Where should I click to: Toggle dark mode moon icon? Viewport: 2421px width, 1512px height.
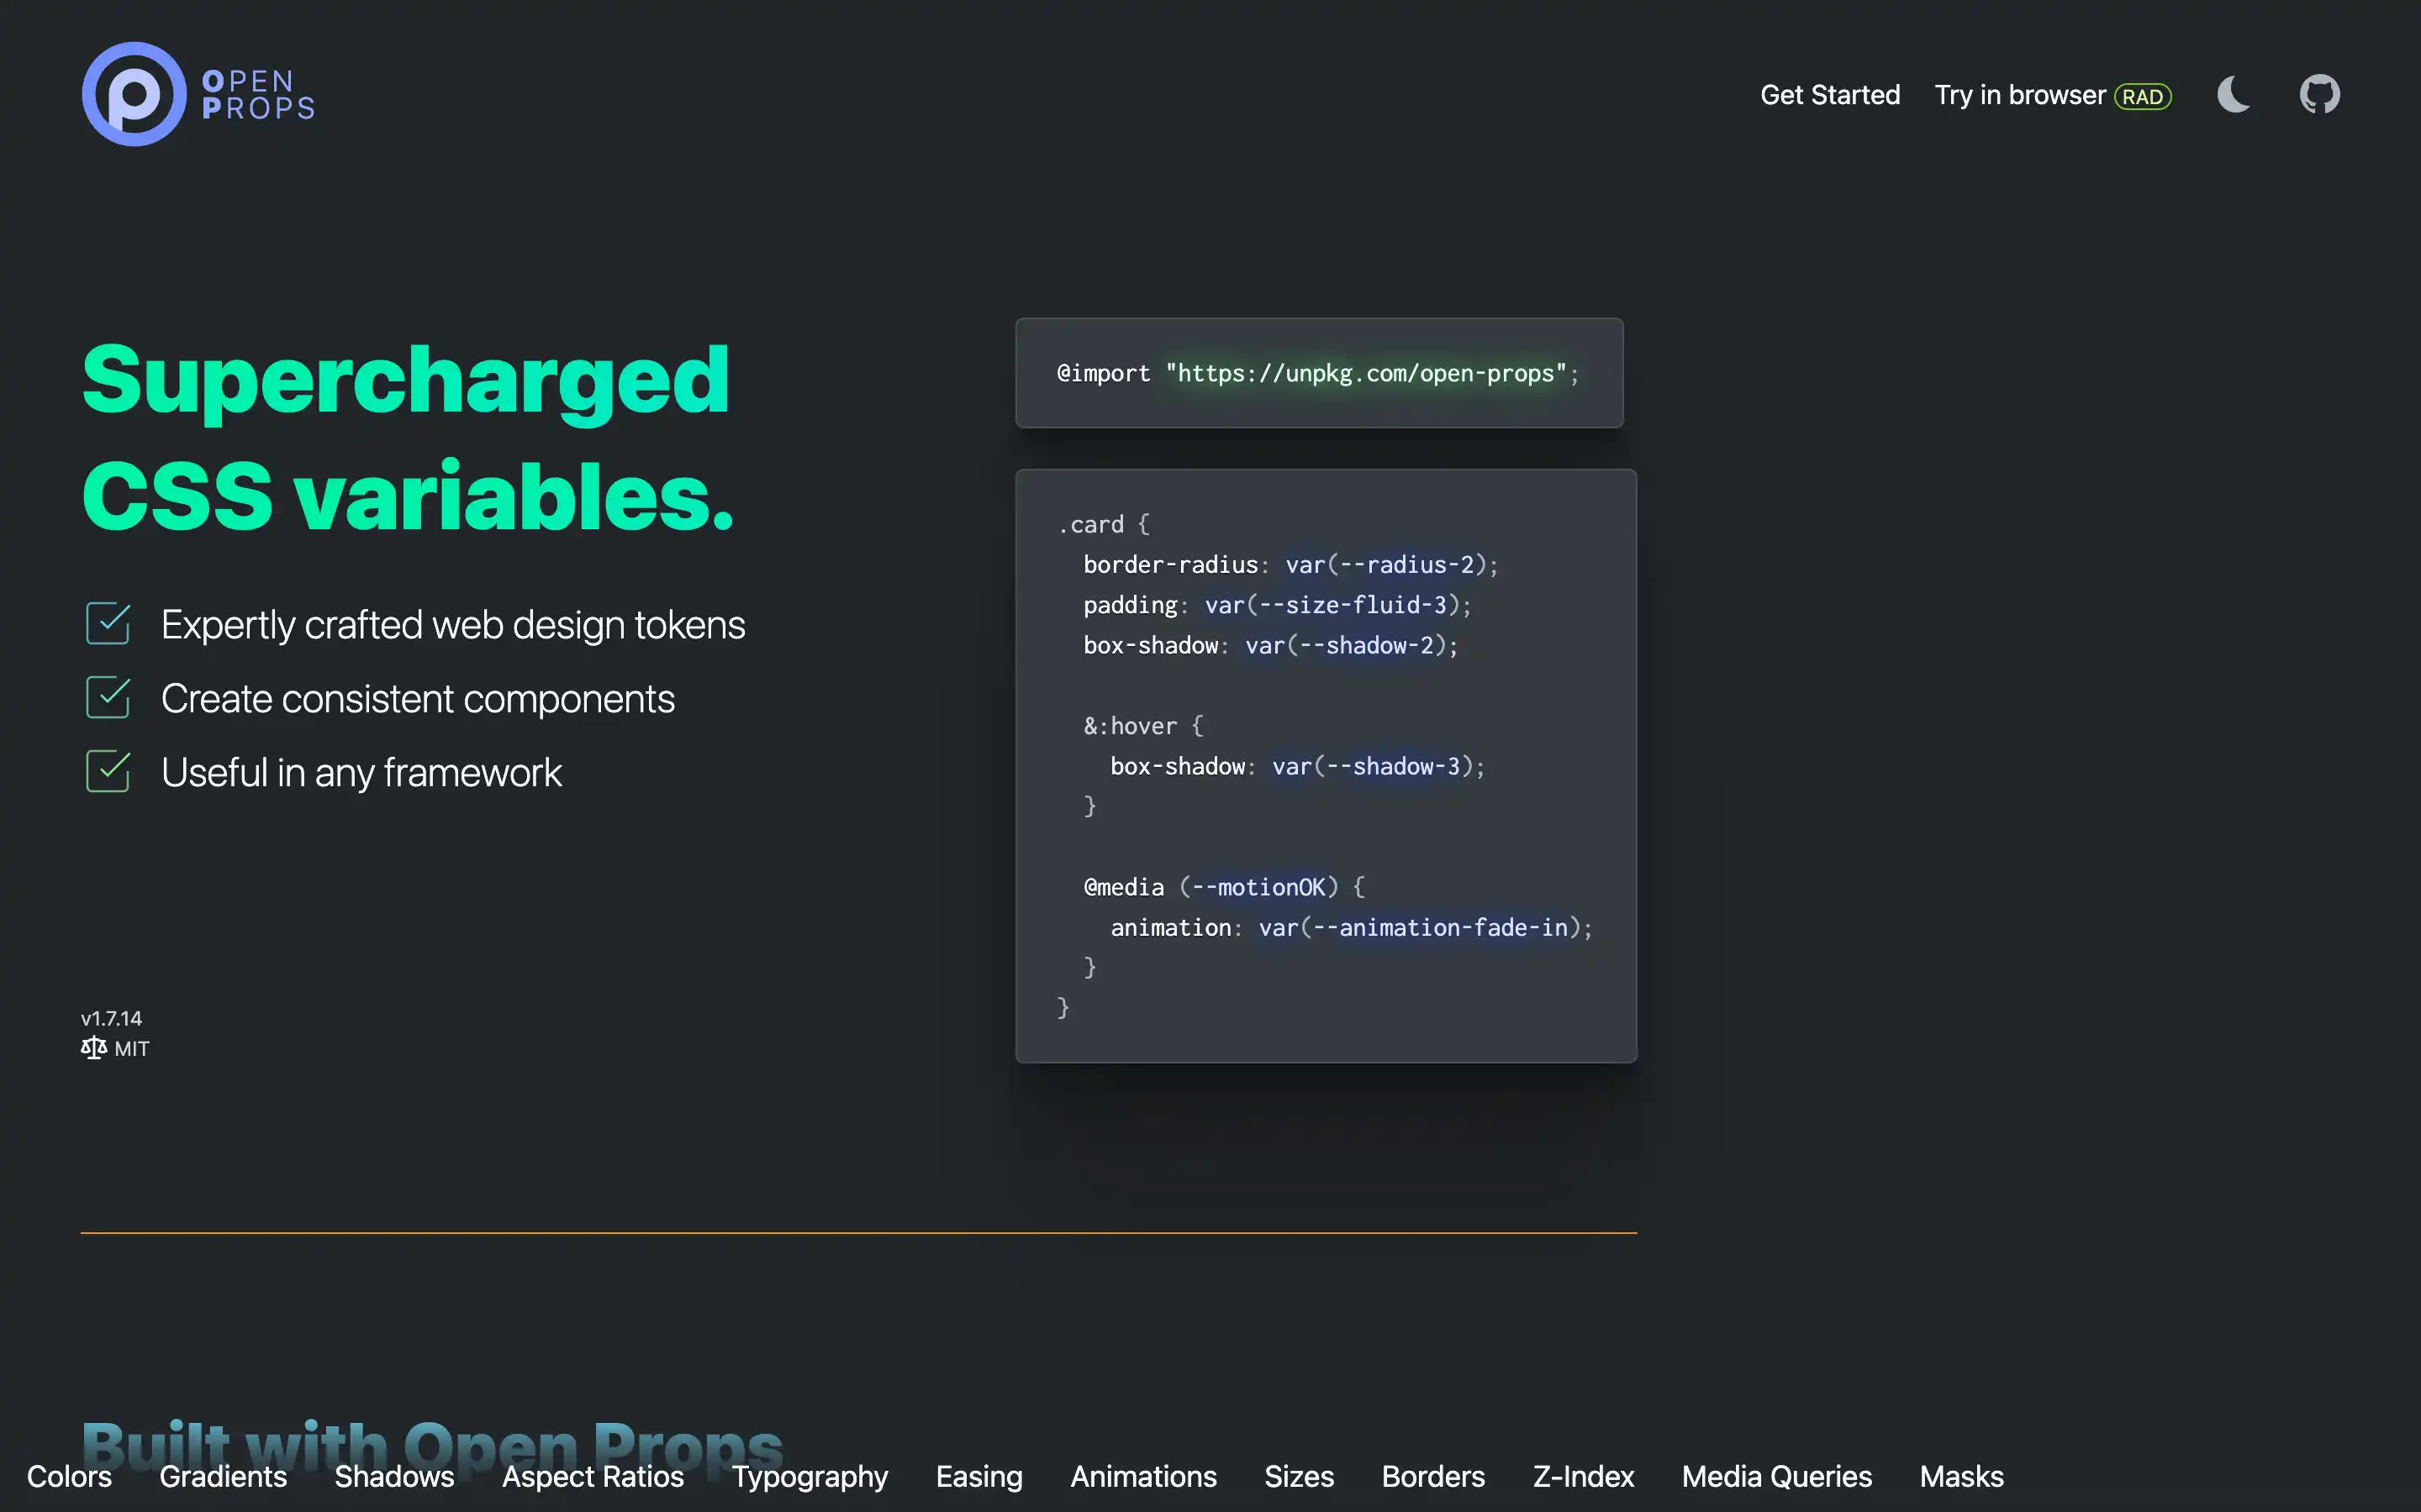[x=2234, y=94]
